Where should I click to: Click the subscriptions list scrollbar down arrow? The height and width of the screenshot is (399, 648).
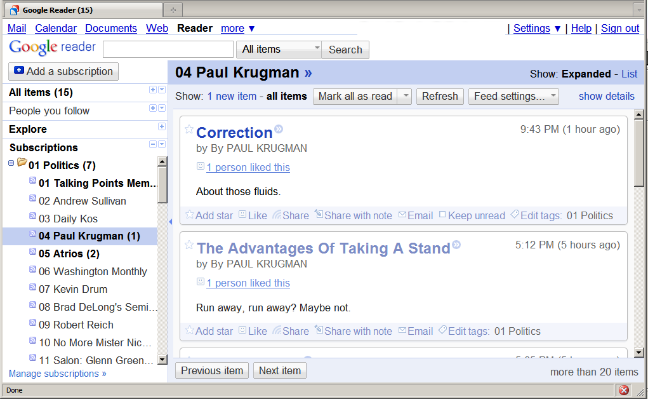[x=162, y=360]
